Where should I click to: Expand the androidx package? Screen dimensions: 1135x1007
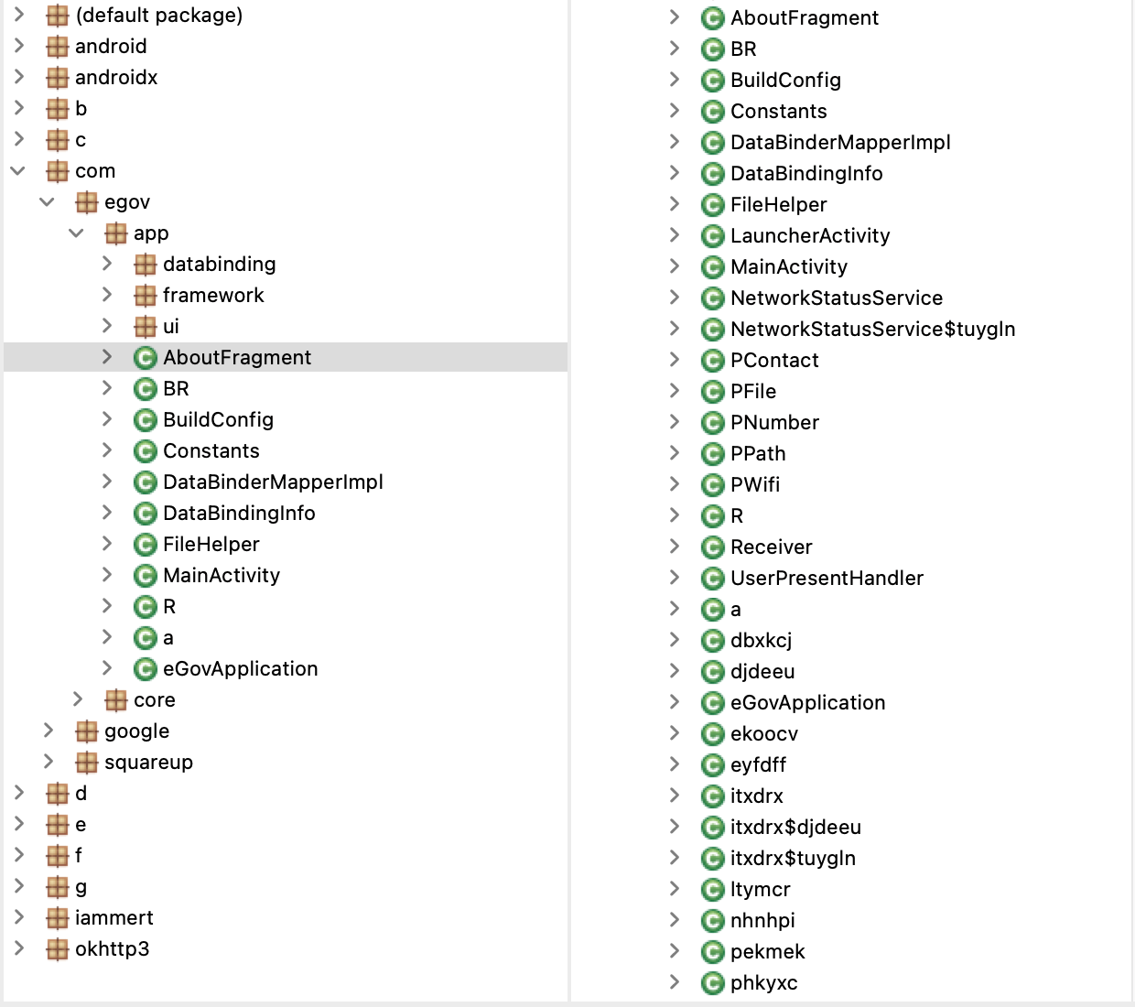(x=18, y=77)
